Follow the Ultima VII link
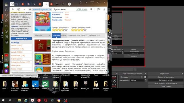The width and height of the screenshot is (184, 103). click(x=15, y=27)
